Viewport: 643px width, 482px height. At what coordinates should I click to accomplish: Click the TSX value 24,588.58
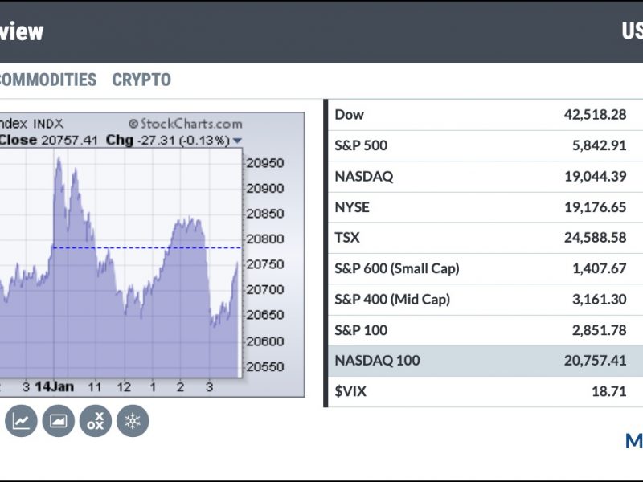(595, 238)
